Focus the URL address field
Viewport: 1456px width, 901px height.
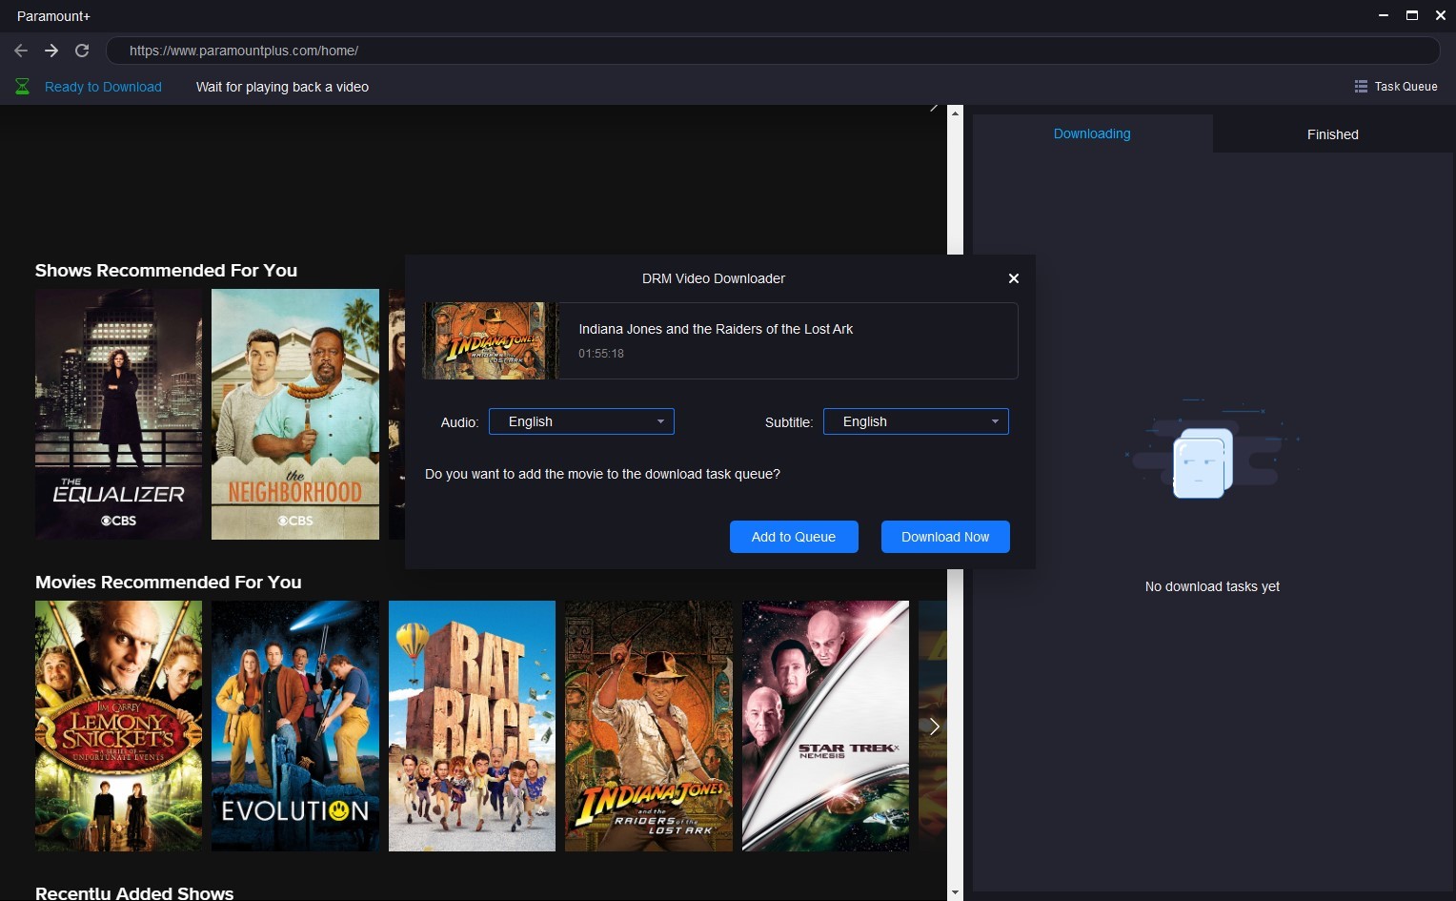[x=773, y=51]
